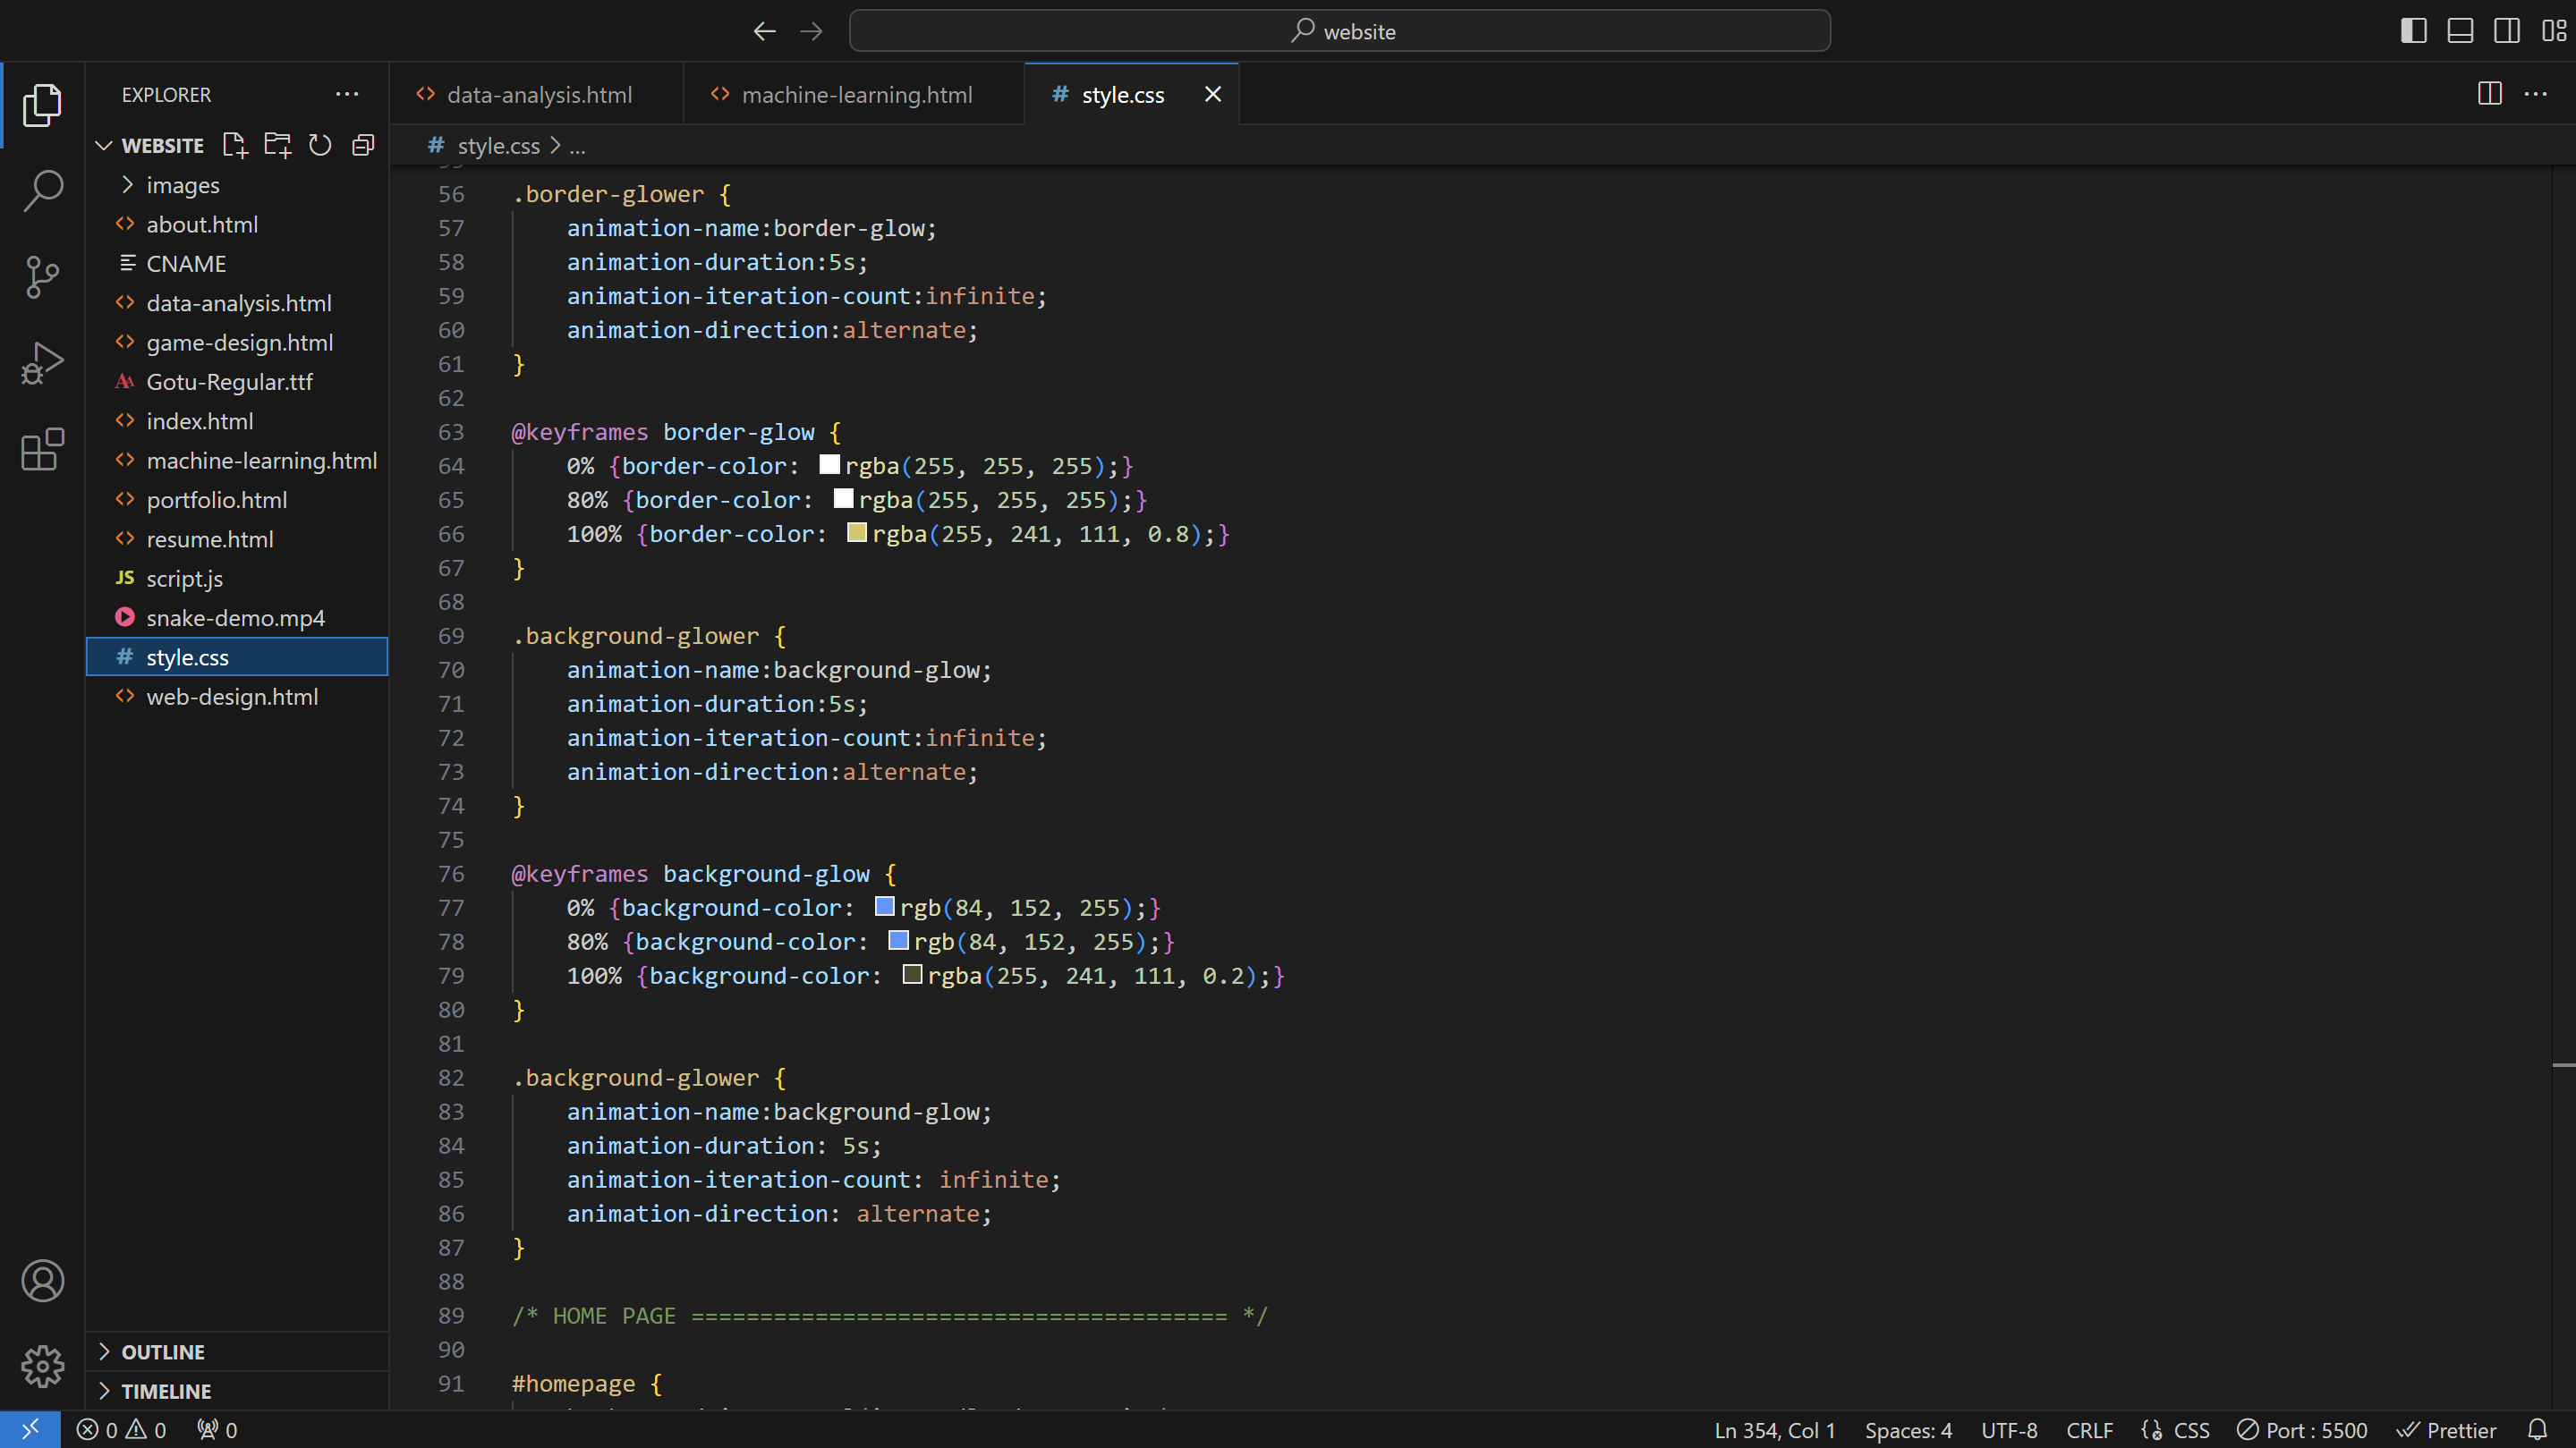
Task: Customize layout from title bar
Action: [2553, 31]
